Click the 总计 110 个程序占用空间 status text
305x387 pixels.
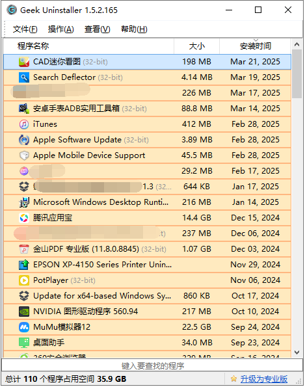click(x=66, y=379)
